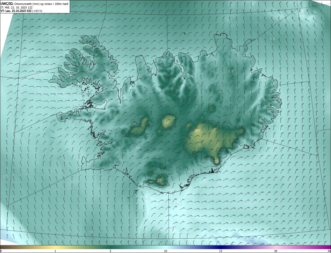Click the 2.0 value on the central glacier

(x=166, y=123)
